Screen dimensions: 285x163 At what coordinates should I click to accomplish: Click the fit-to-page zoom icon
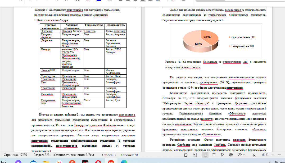click(255, 155)
